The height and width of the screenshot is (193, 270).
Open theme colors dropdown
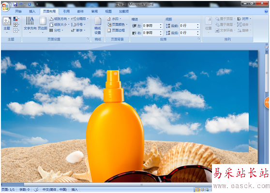coord(16,19)
